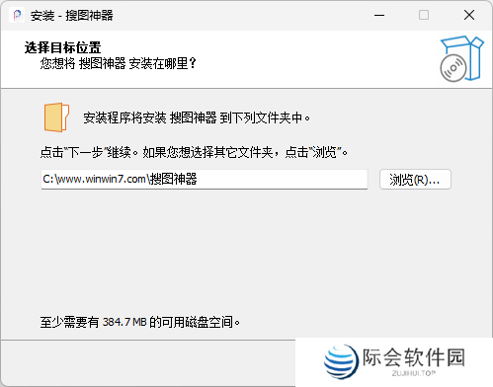Click the instruction line starting 点击"下一步"继续
Viewport: 493px width, 387px height.
[194, 152]
